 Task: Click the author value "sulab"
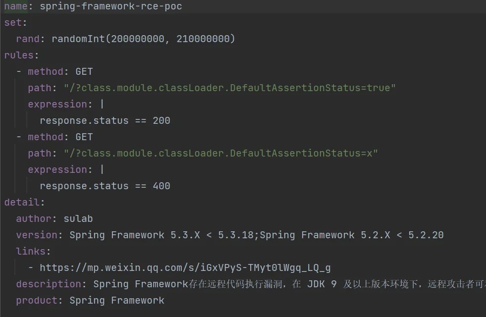pyautogui.click(x=78, y=219)
